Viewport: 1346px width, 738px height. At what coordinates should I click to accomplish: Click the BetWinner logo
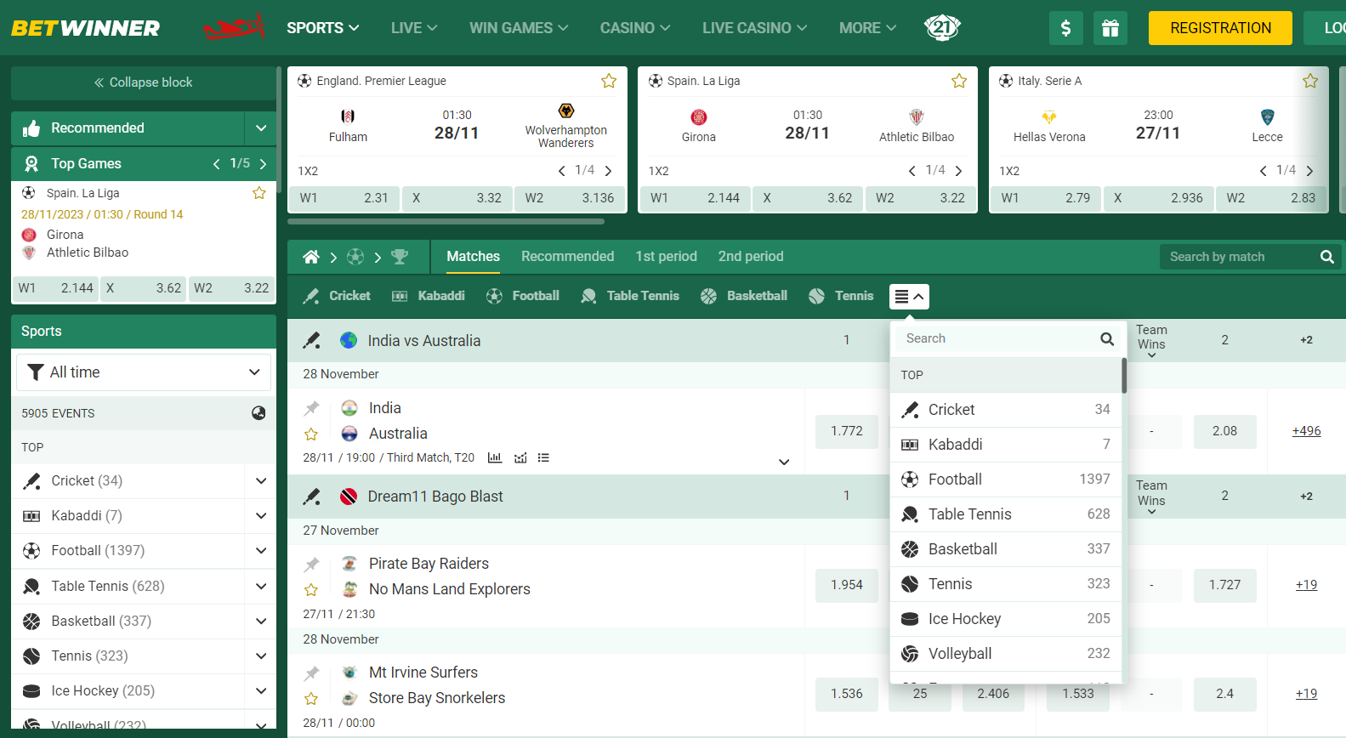click(x=85, y=28)
